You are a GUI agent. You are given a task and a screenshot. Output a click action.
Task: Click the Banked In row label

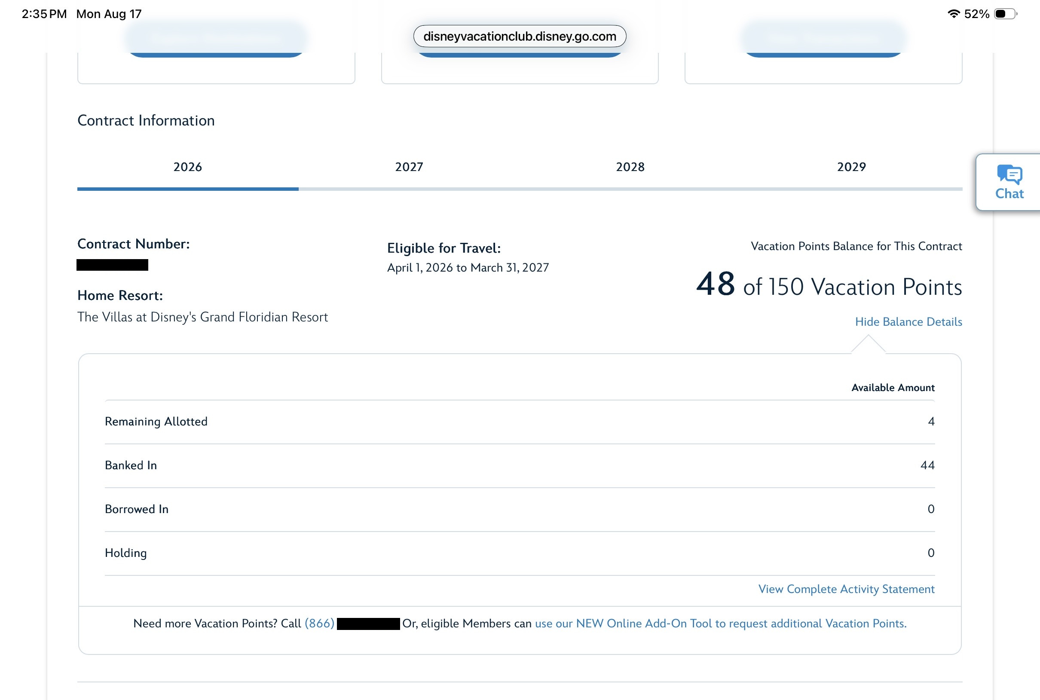[x=131, y=465]
